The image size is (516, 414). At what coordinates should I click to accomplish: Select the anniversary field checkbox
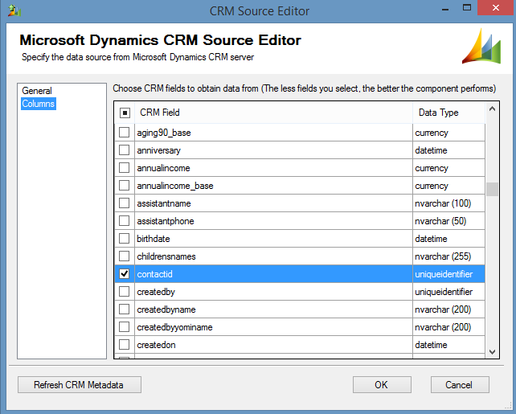(125, 150)
